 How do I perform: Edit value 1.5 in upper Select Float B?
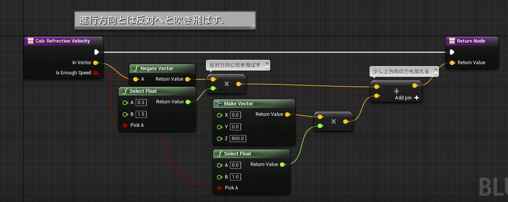(x=141, y=114)
